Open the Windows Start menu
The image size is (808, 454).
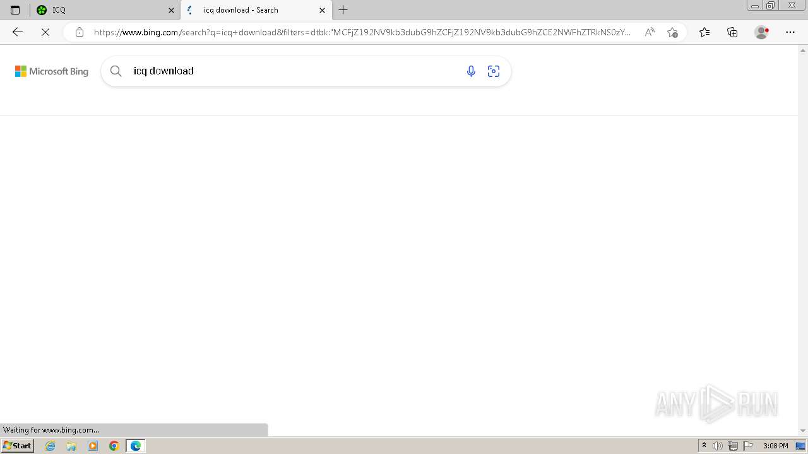pos(17,446)
